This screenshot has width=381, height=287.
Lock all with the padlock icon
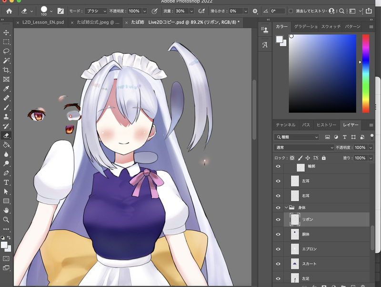(324, 158)
